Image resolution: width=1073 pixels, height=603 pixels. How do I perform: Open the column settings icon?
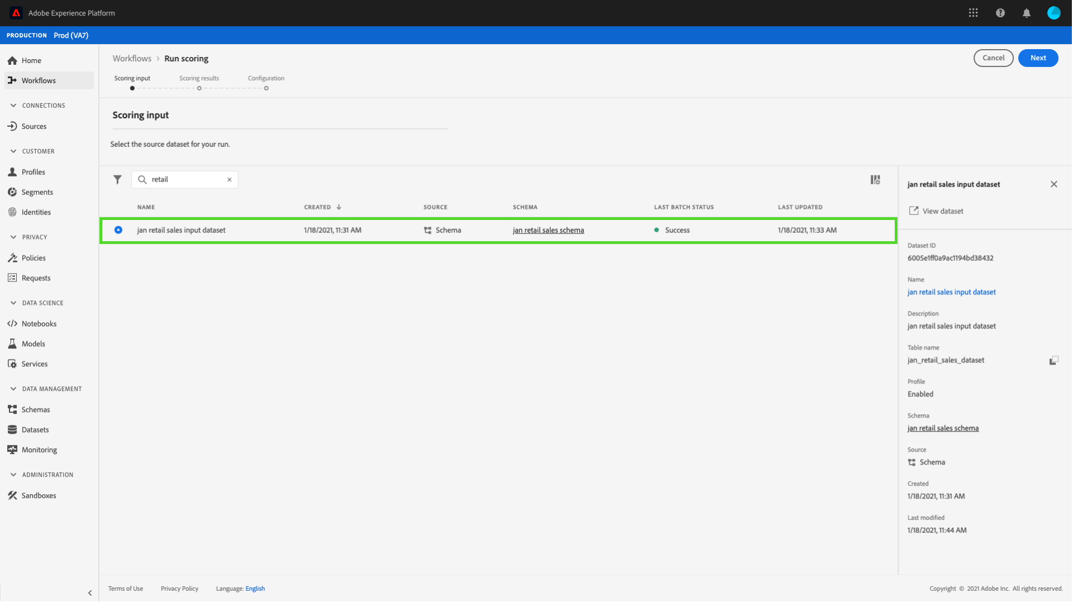[875, 180]
